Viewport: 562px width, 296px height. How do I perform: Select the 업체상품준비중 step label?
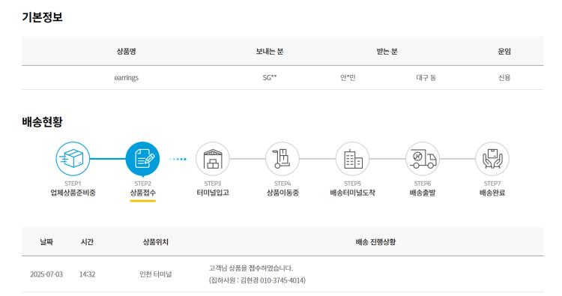73,193
